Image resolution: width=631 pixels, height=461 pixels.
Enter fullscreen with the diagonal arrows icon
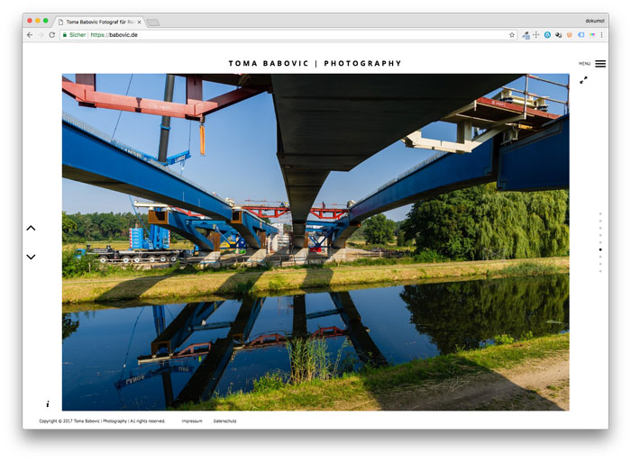[583, 80]
